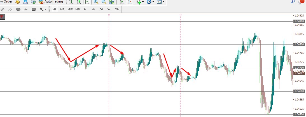Click the 1.04845 price scale value
The width and height of the screenshot is (306, 117).
pos(299,34)
